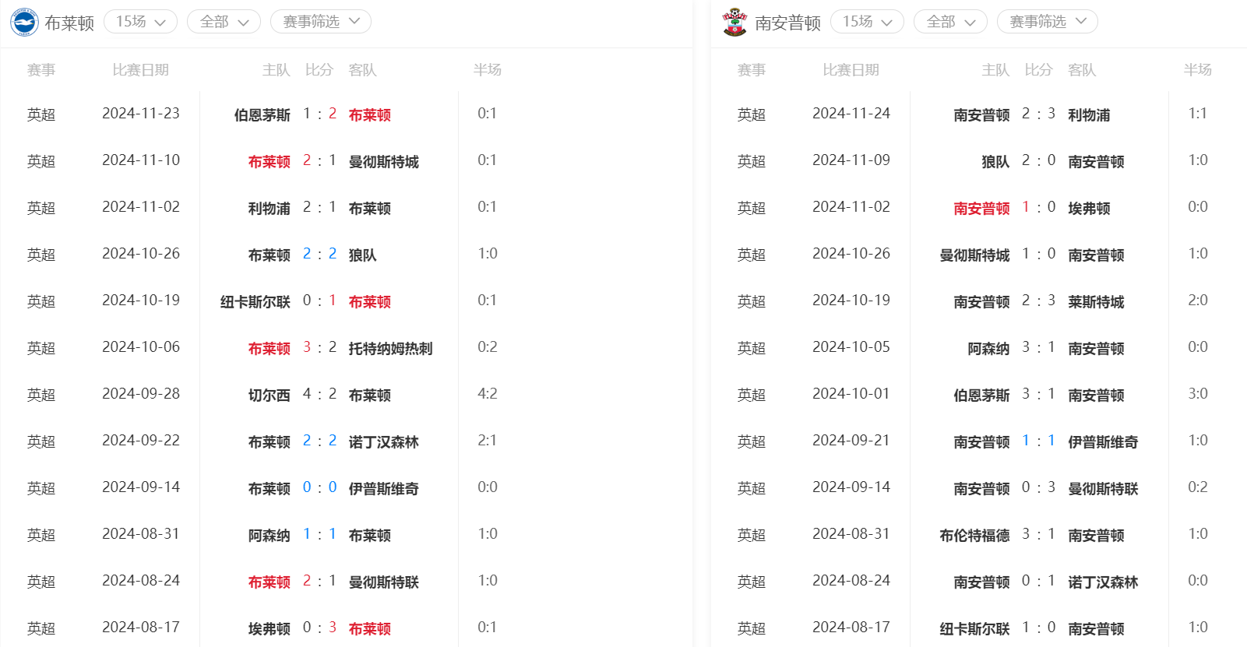Click 曼彻斯特联 in Southampton's 2024-09-14 match

coord(1103,489)
